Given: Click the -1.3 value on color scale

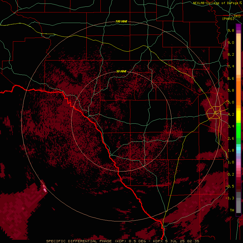Looking at the screenshot, I should (x=230, y=198).
